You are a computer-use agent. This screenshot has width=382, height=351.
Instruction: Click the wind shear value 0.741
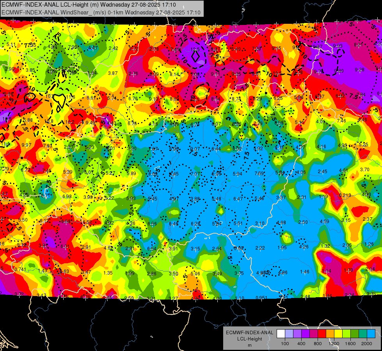(20, 269)
